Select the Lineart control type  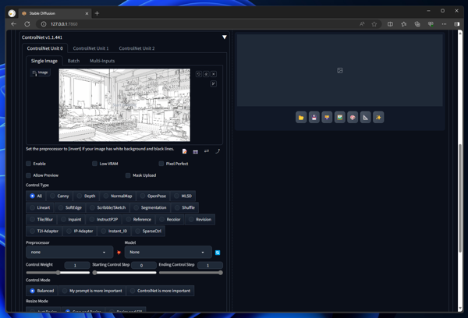coord(40,207)
